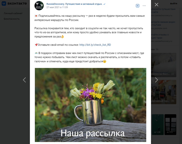The width and height of the screenshot is (182, 144).
Task: Select Личный кабинет in left menu
Action: (x=13, y=13)
